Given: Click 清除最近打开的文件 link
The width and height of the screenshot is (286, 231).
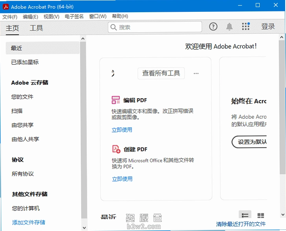Looking at the screenshot, I should (x=241, y=224).
